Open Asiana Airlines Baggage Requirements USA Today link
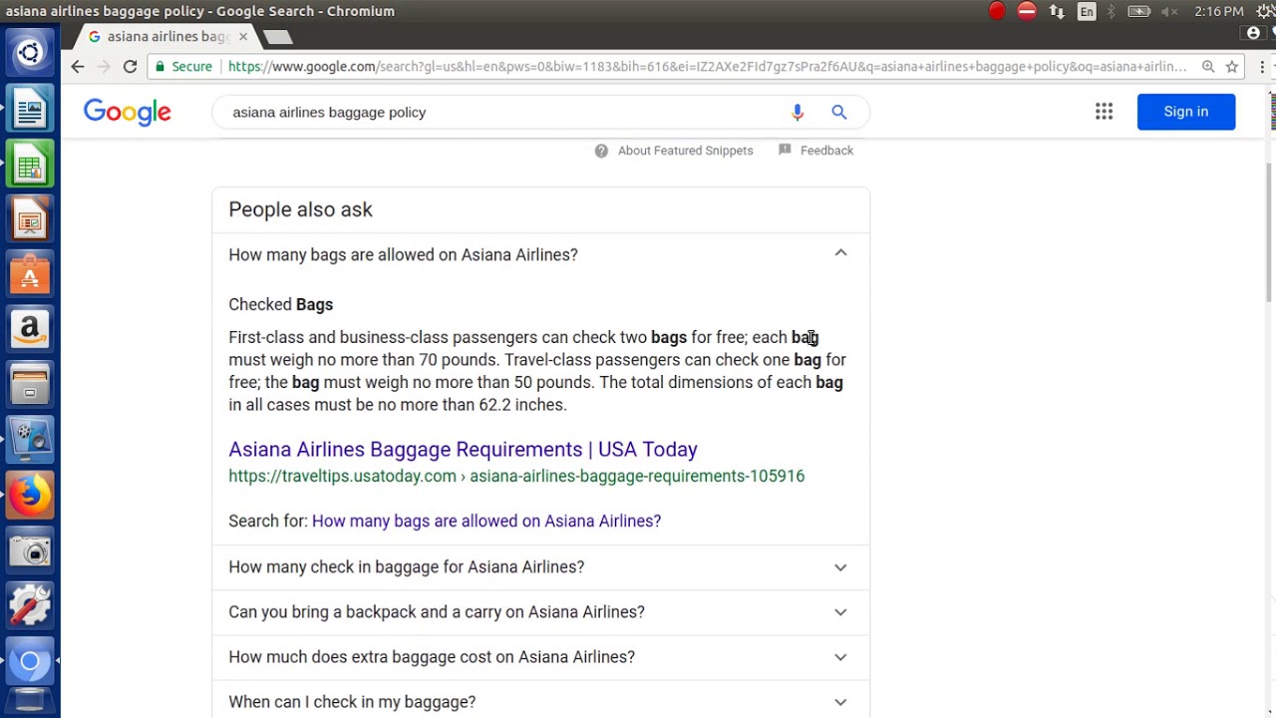The width and height of the screenshot is (1276, 718). [x=463, y=449]
